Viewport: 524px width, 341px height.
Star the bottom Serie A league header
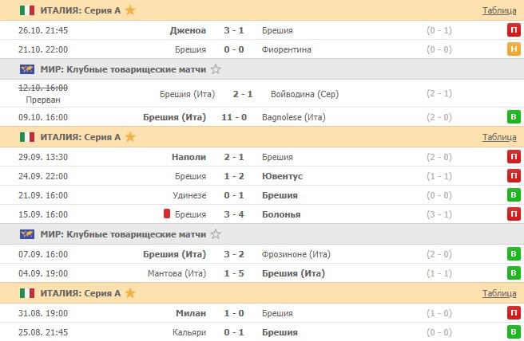point(131,293)
